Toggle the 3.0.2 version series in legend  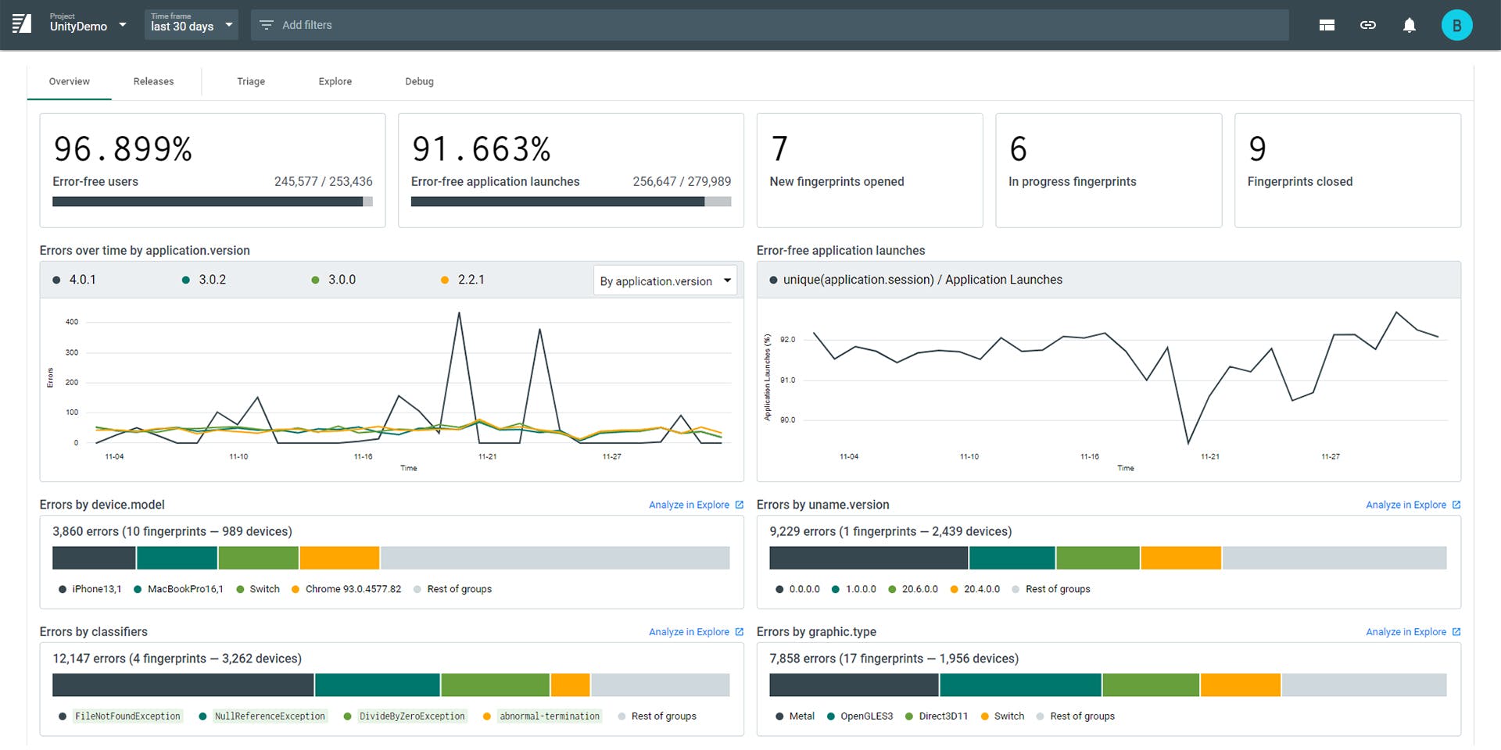[x=204, y=280]
